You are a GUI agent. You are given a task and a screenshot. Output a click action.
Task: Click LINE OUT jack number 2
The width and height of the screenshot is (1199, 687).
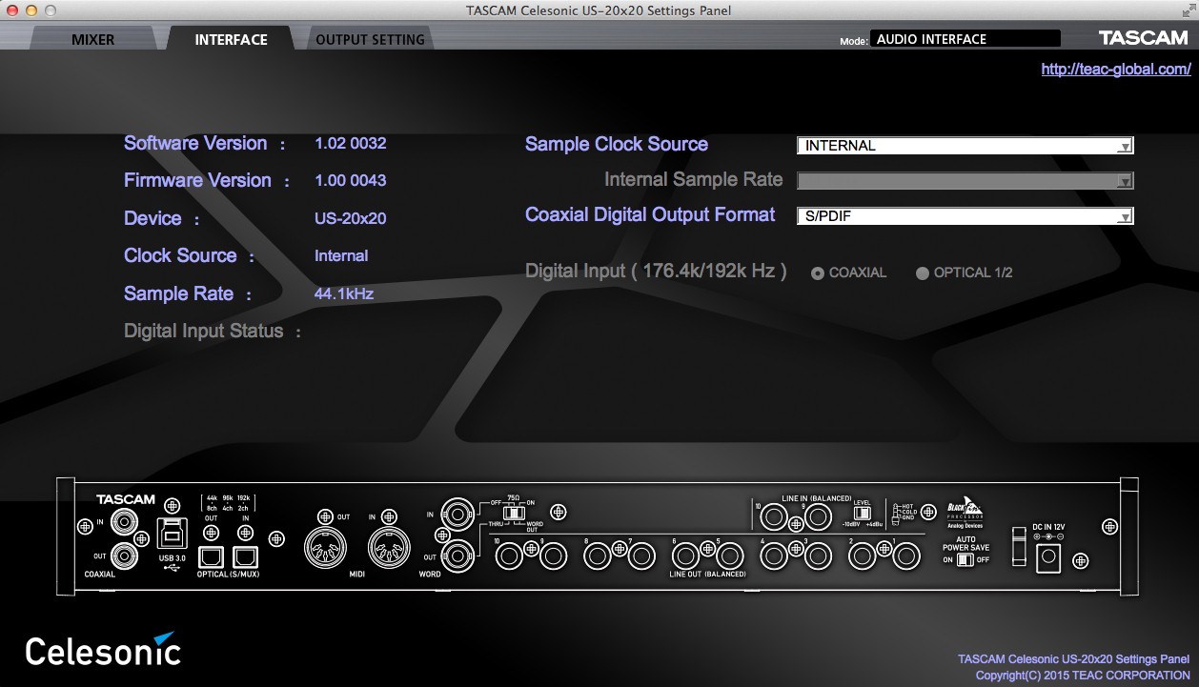[864, 556]
